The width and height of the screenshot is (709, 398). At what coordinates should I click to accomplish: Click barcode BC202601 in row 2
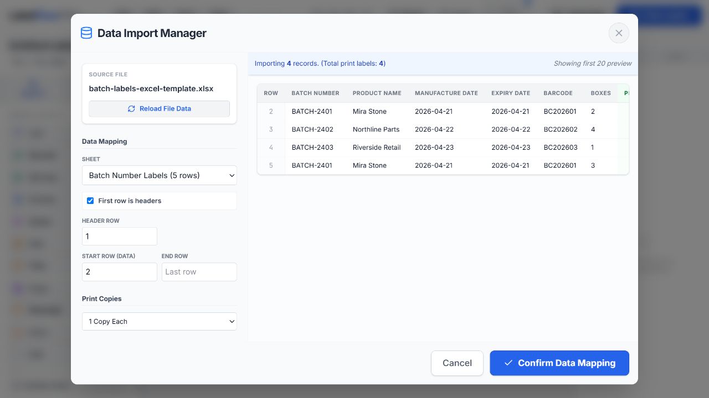click(x=560, y=111)
